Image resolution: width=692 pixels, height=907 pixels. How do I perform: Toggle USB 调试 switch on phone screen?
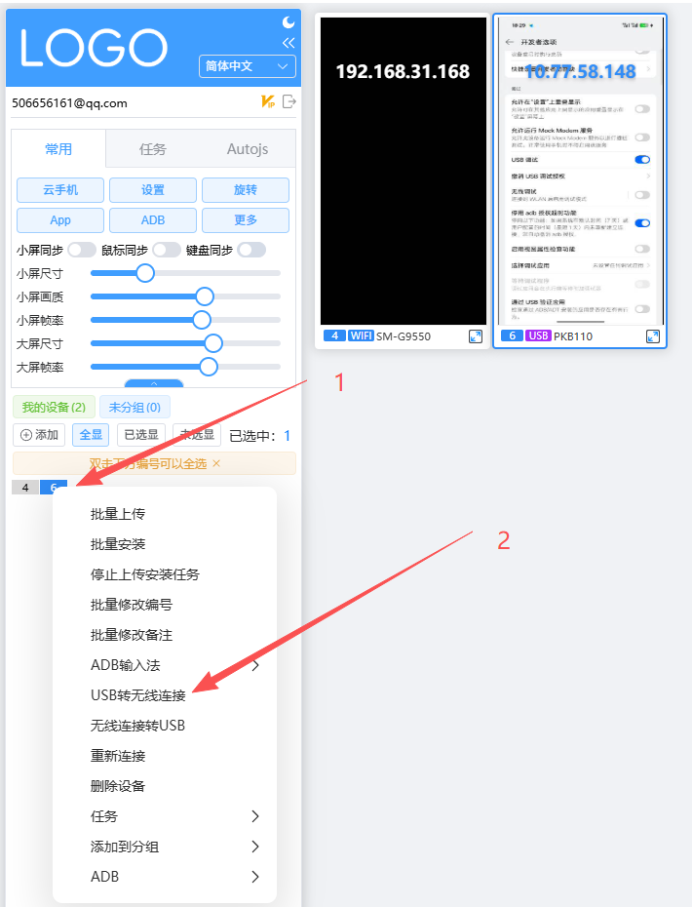(642, 160)
